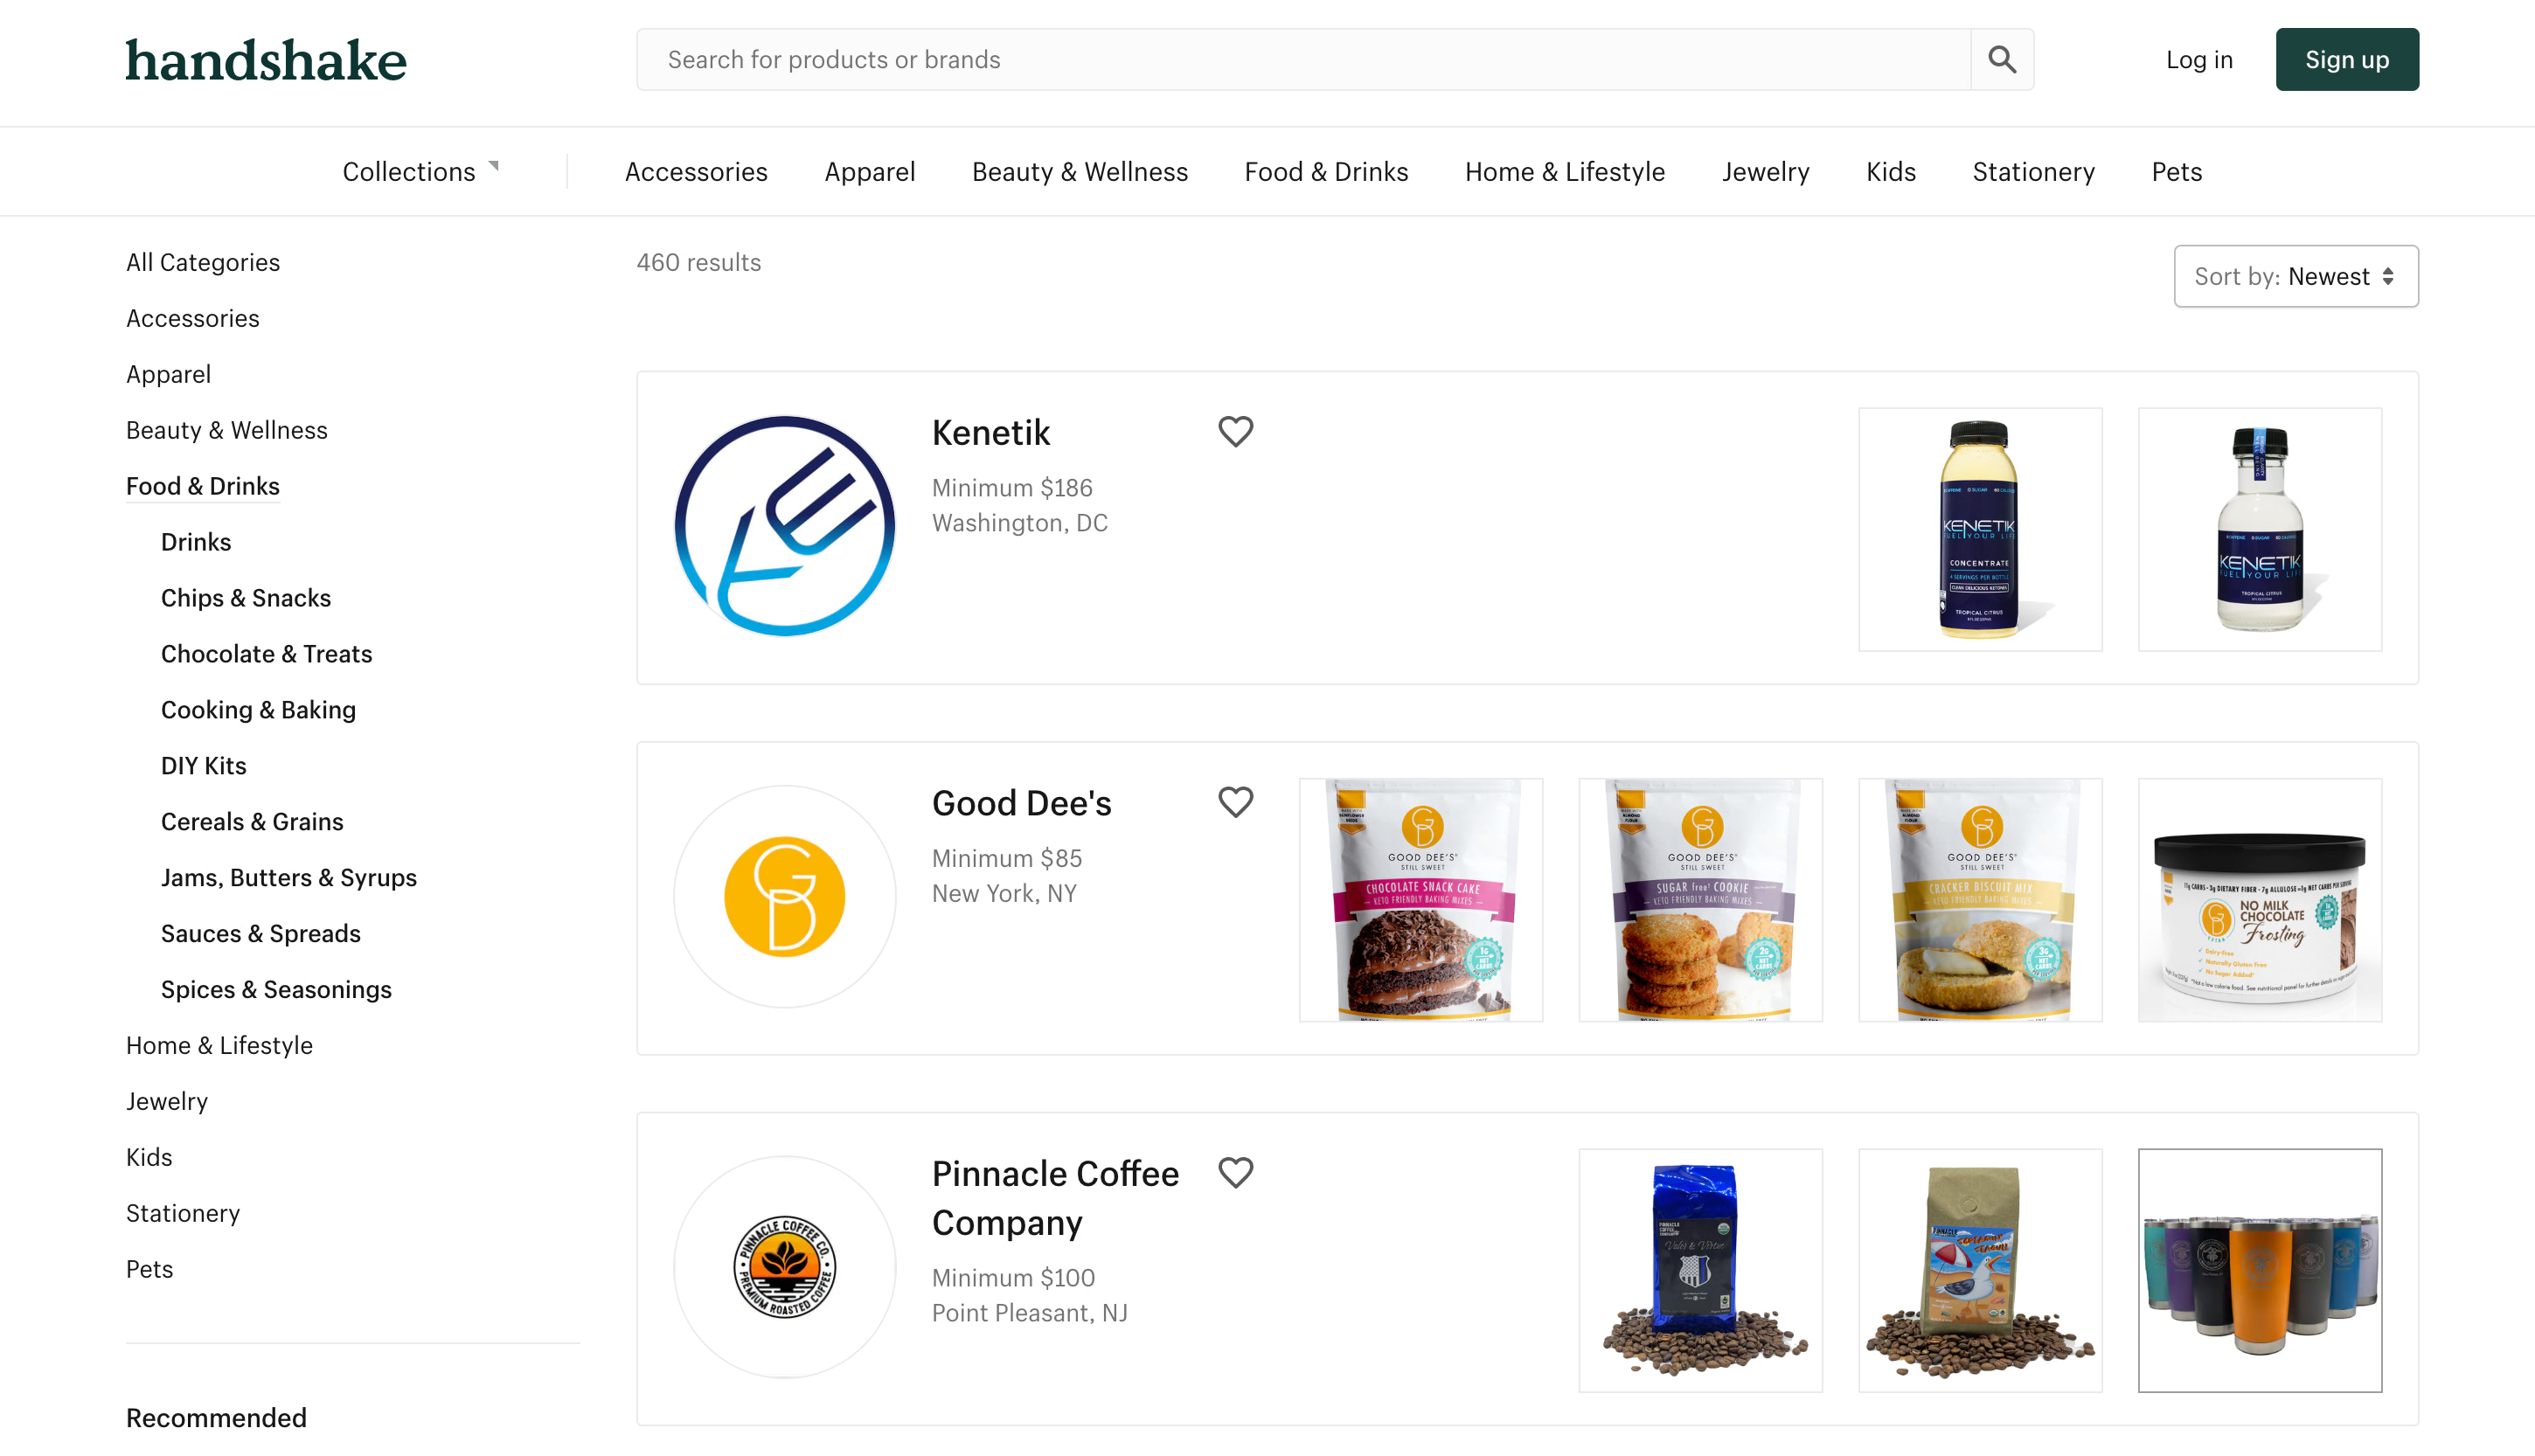Click the Sign up button
Screen dimensions: 2535x1456
[x=2347, y=60]
